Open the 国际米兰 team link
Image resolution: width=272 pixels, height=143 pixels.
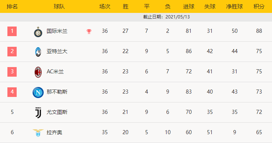(x=57, y=31)
